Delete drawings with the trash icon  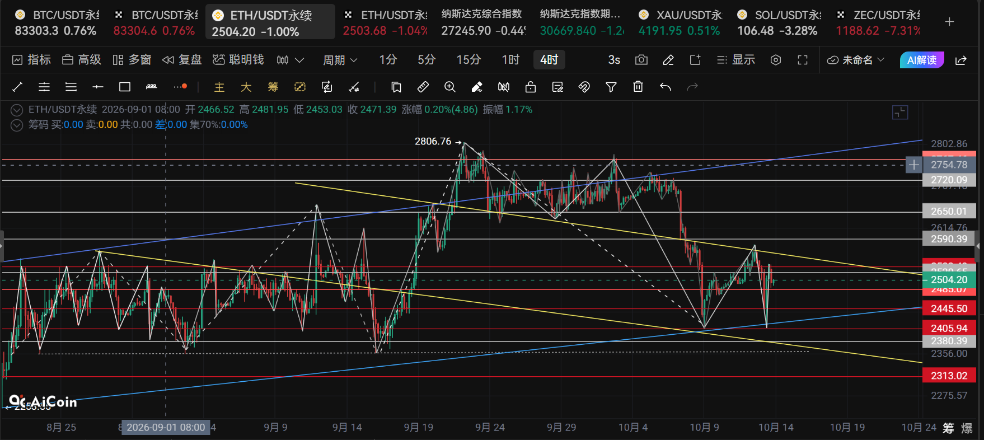(638, 87)
